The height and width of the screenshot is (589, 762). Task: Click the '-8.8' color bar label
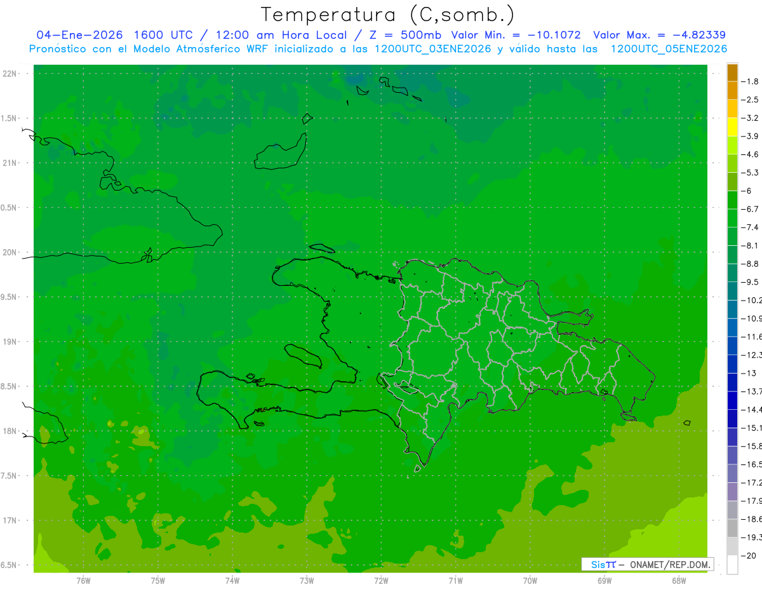click(x=751, y=264)
